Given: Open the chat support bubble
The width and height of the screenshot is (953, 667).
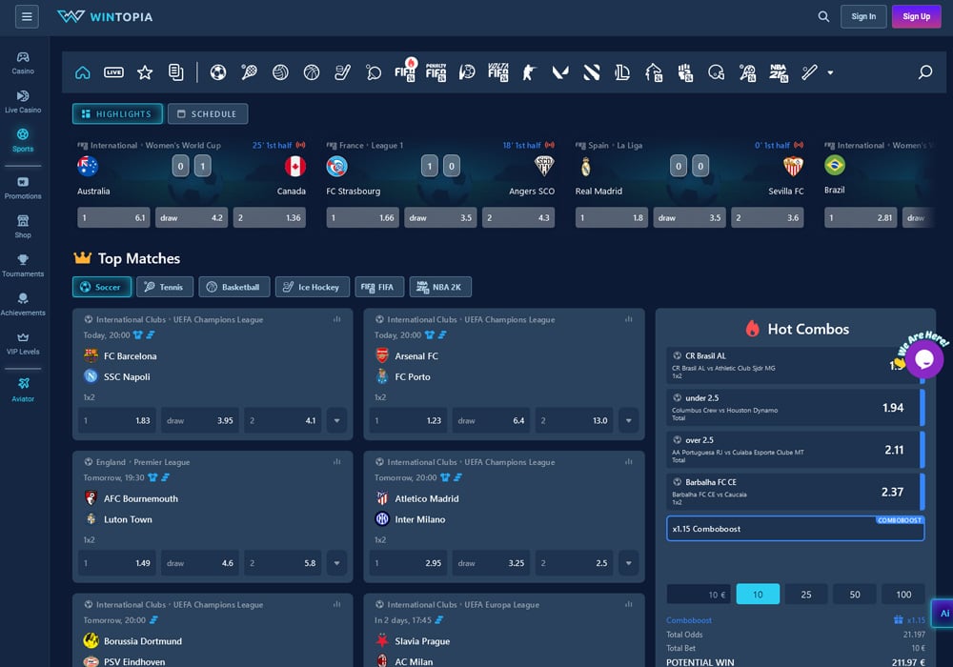Looking at the screenshot, I should point(923,359).
